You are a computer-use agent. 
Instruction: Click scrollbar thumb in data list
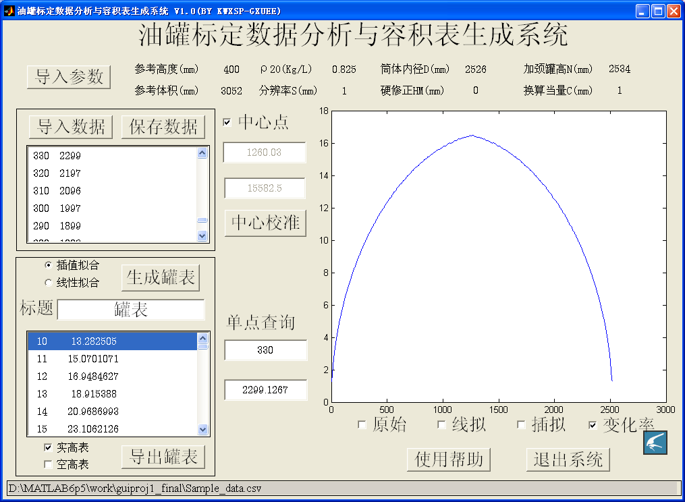pyautogui.click(x=202, y=220)
